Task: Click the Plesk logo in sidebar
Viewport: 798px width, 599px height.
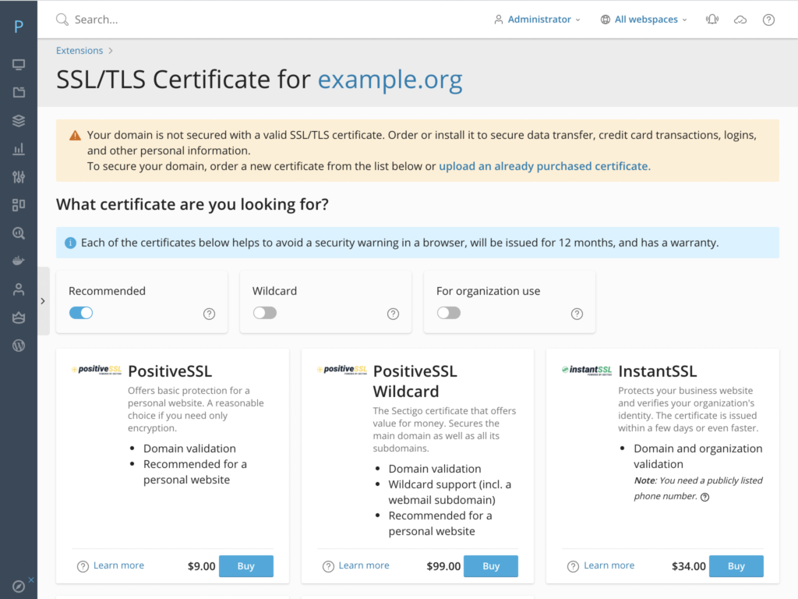Action: click(19, 27)
